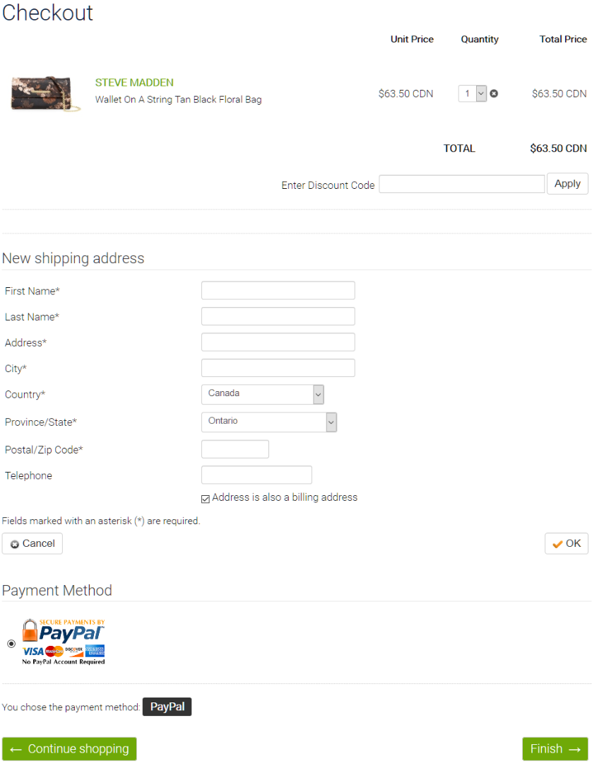Focus the Enter Discount Code field

point(461,184)
